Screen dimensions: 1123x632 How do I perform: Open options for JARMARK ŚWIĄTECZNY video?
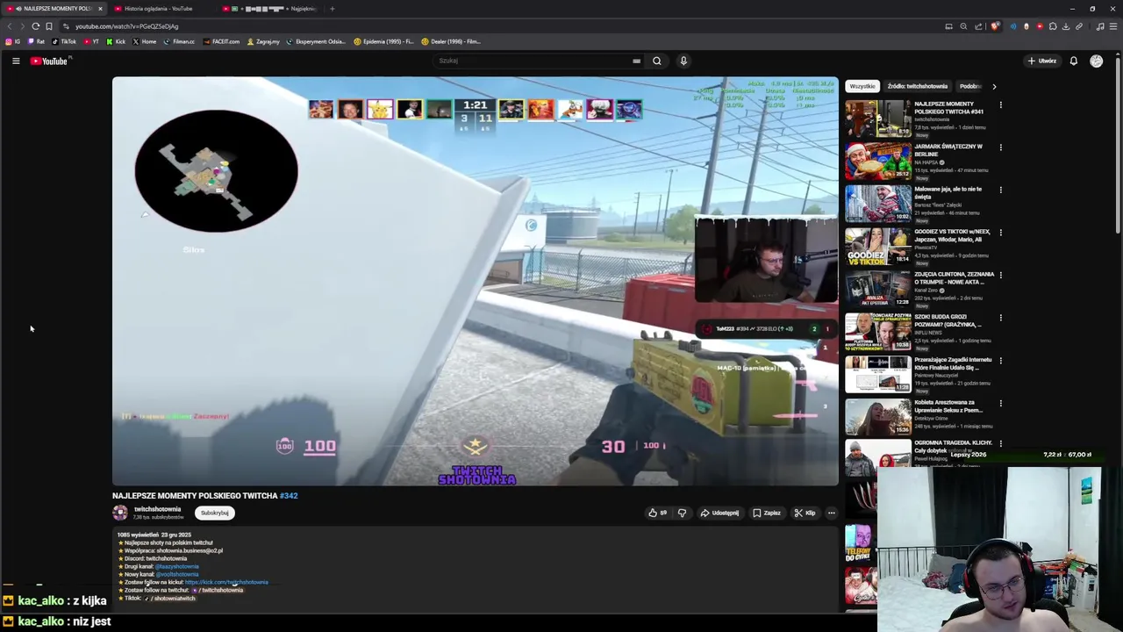tap(1000, 147)
